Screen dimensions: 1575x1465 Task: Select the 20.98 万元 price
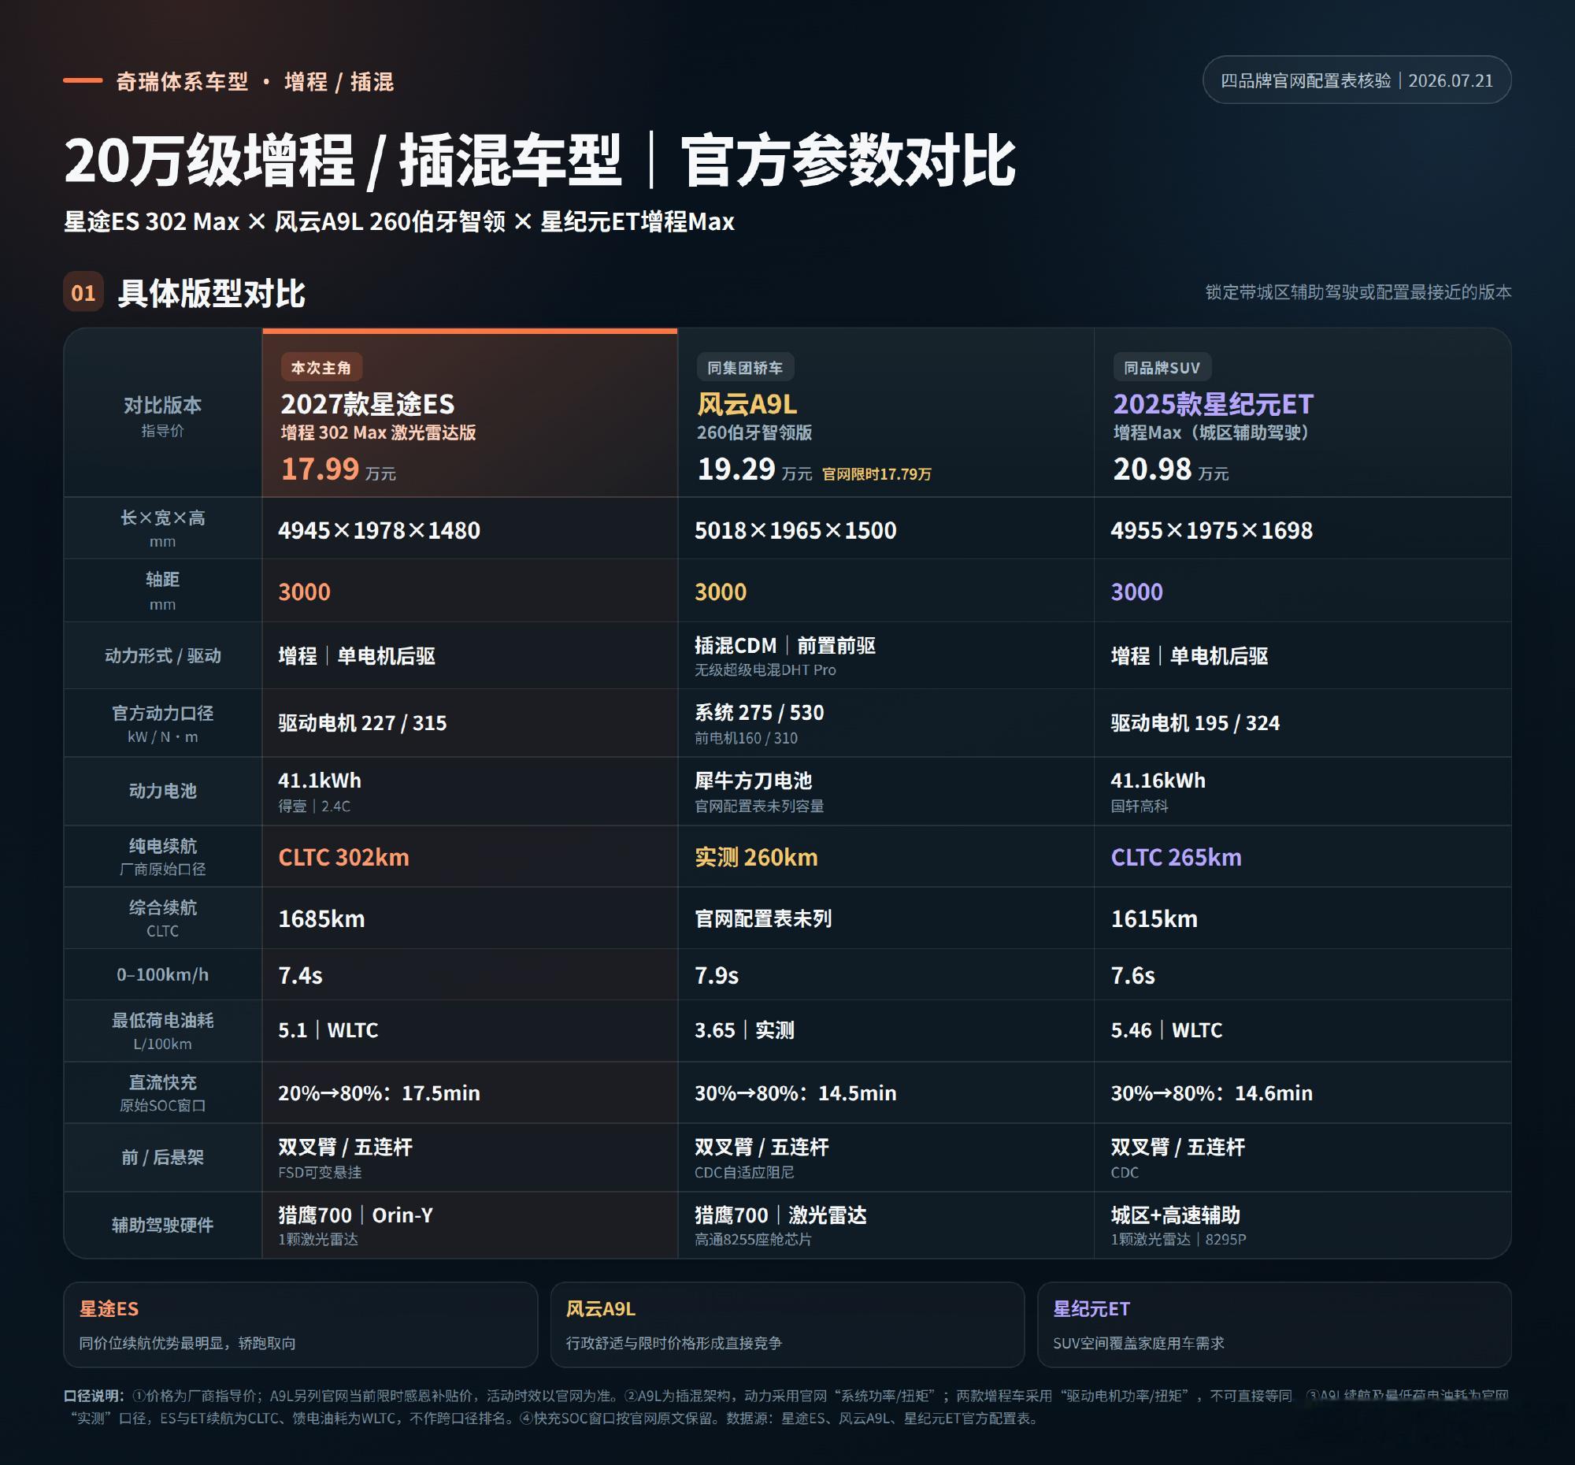pyautogui.click(x=1171, y=469)
